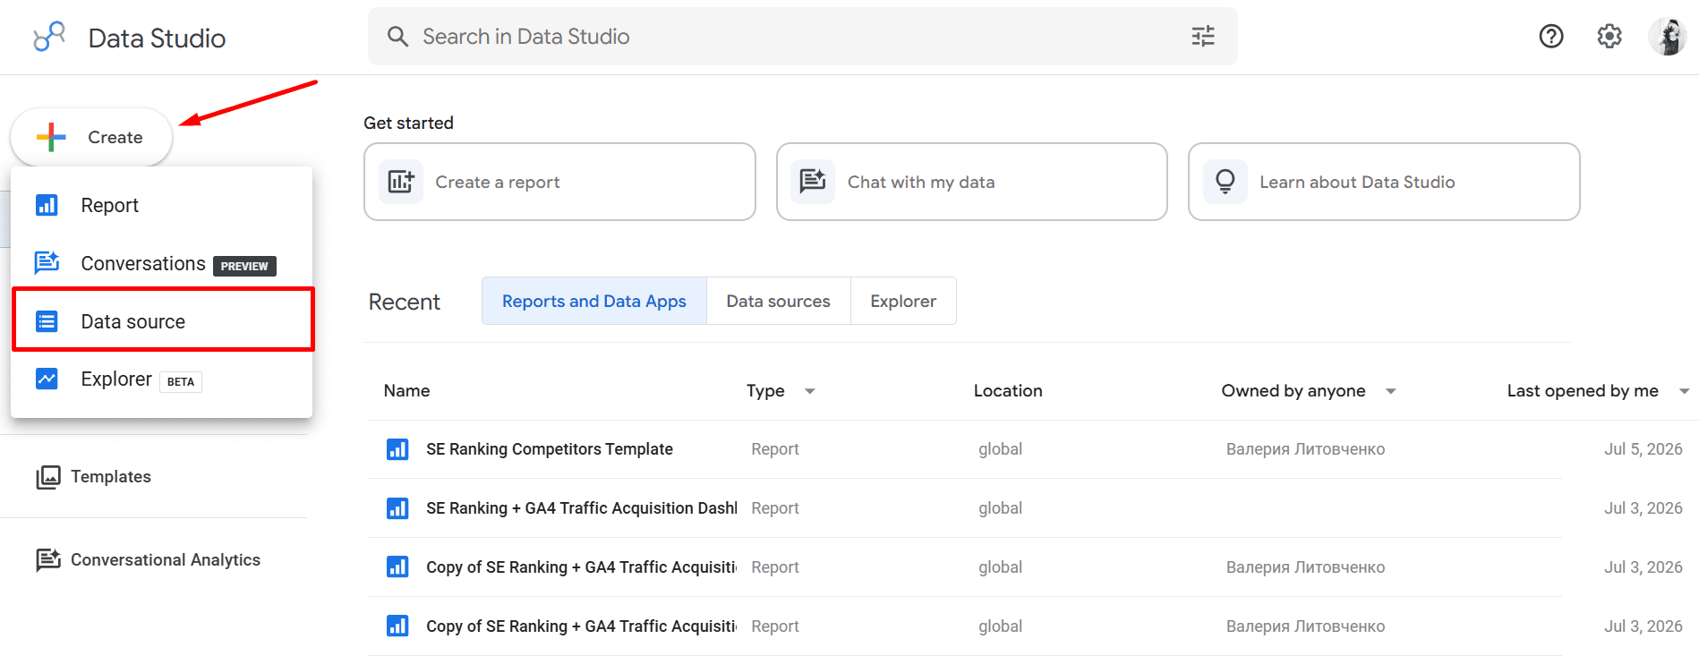Click the Conversations chat icon in menu
Image resolution: width=1699 pixels, height=656 pixels.
click(x=47, y=262)
